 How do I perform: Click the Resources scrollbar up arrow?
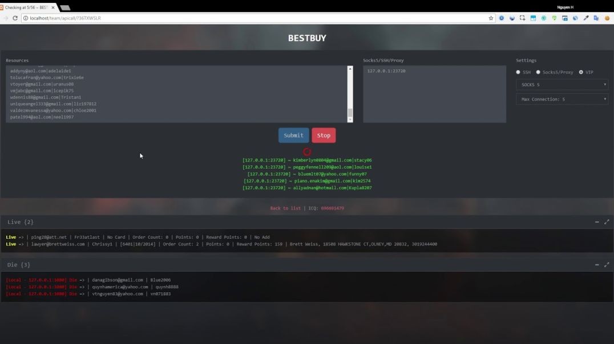350,68
